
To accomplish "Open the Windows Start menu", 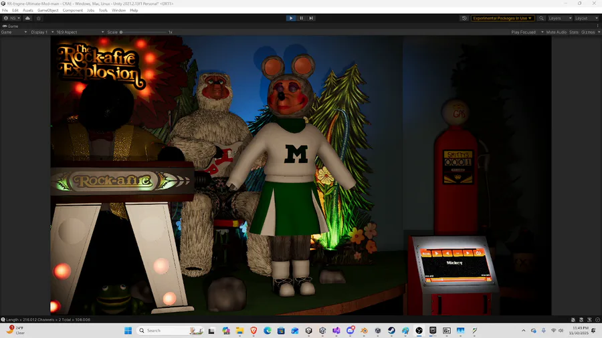I will tap(128, 331).
